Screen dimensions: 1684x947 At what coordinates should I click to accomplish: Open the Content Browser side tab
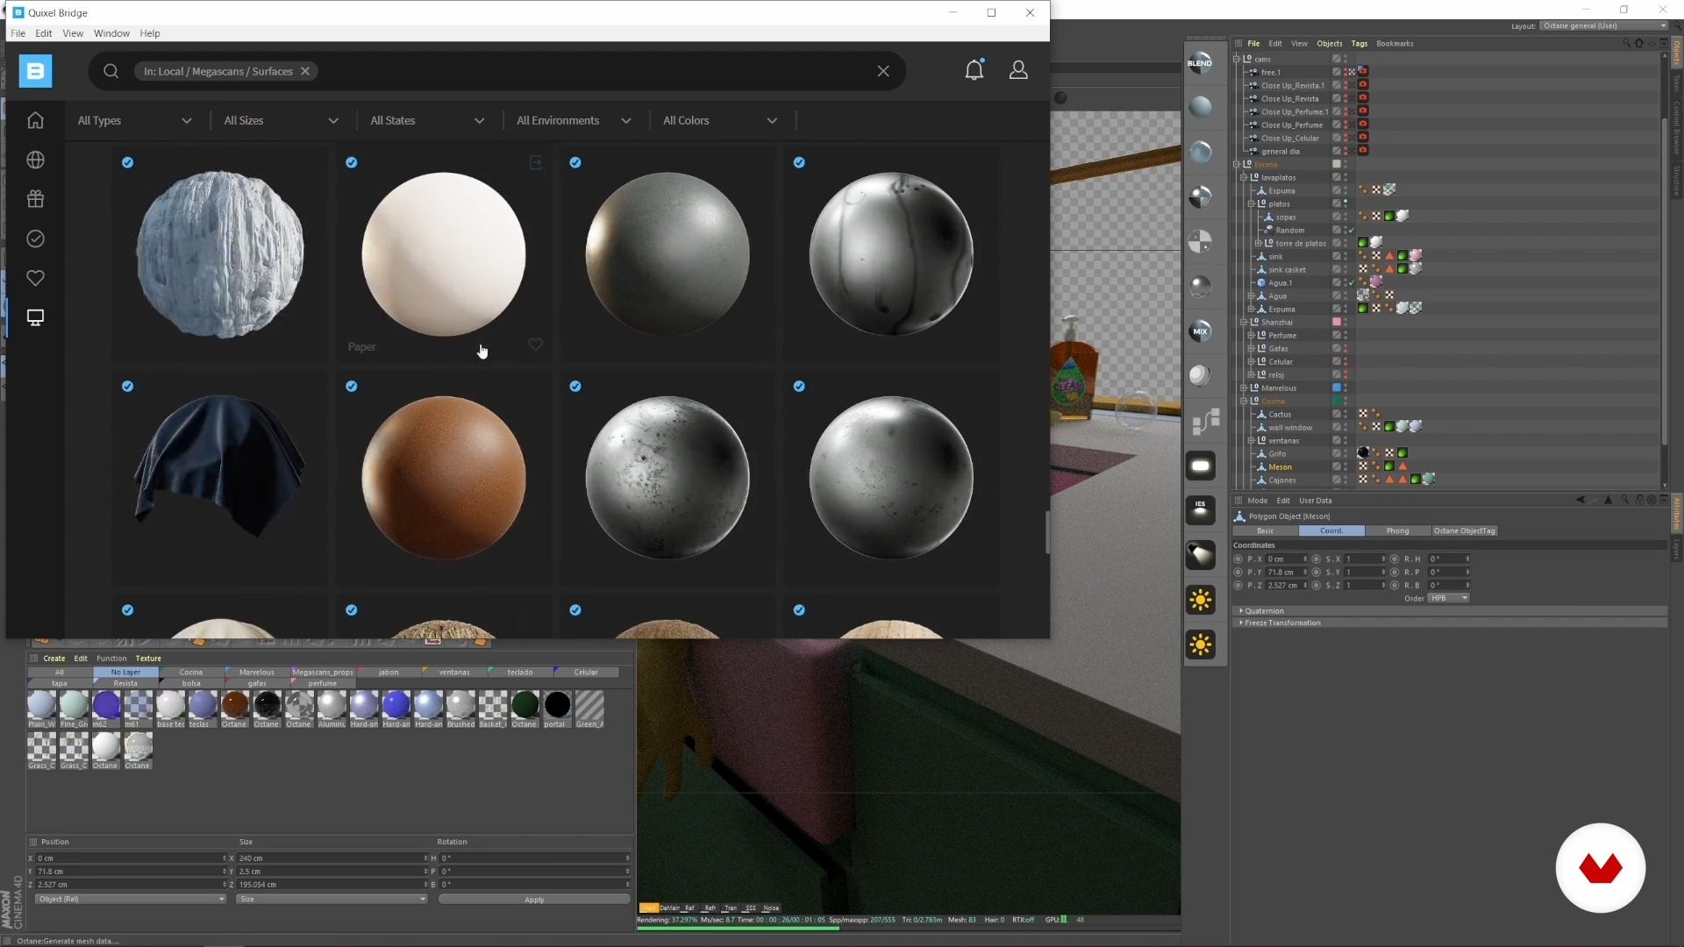tap(1676, 127)
